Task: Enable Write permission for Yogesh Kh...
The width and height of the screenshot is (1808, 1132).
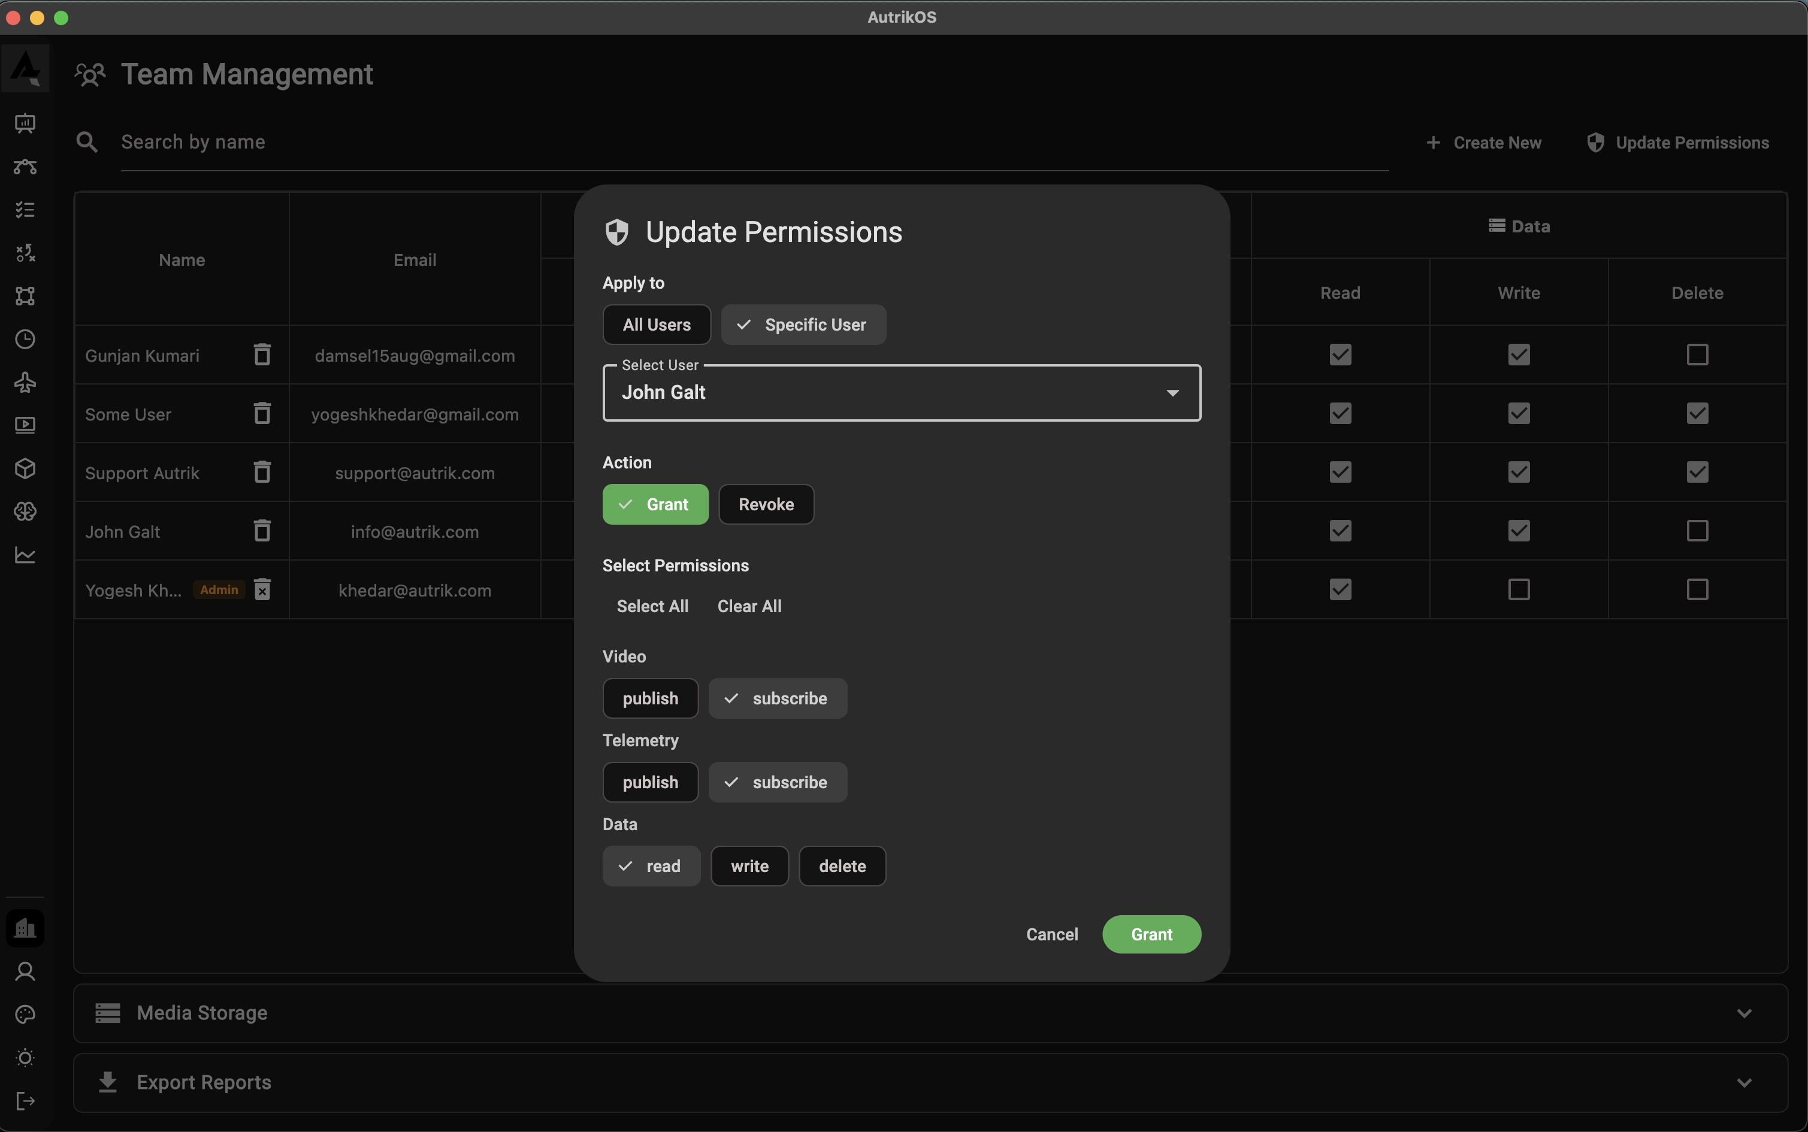Action: pyautogui.click(x=1518, y=589)
